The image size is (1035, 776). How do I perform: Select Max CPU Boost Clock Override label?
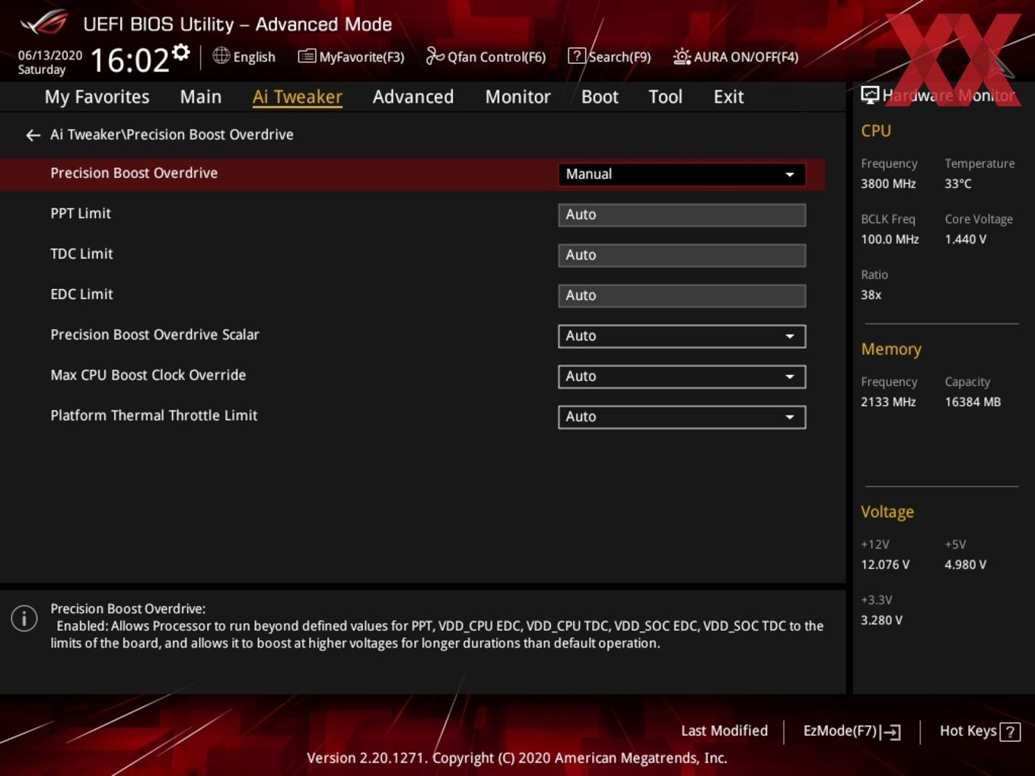point(148,375)
